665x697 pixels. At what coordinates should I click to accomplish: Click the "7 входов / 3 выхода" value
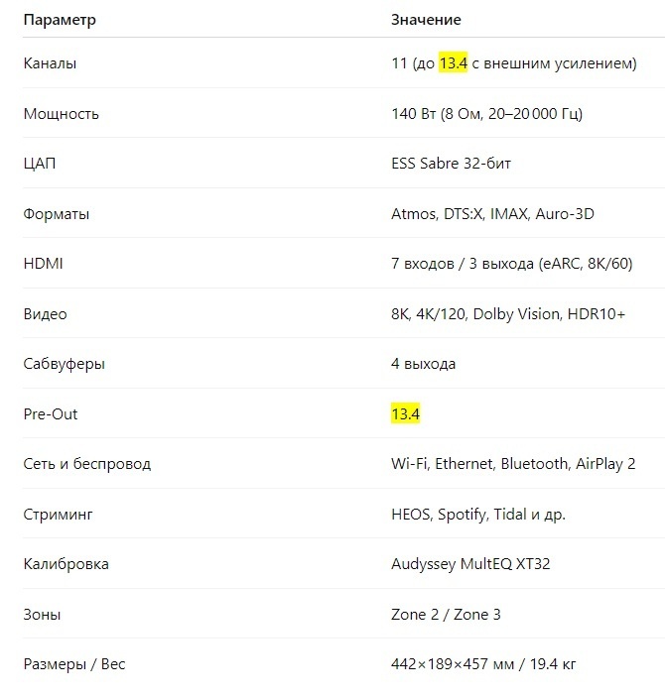(x=463, y=264)
